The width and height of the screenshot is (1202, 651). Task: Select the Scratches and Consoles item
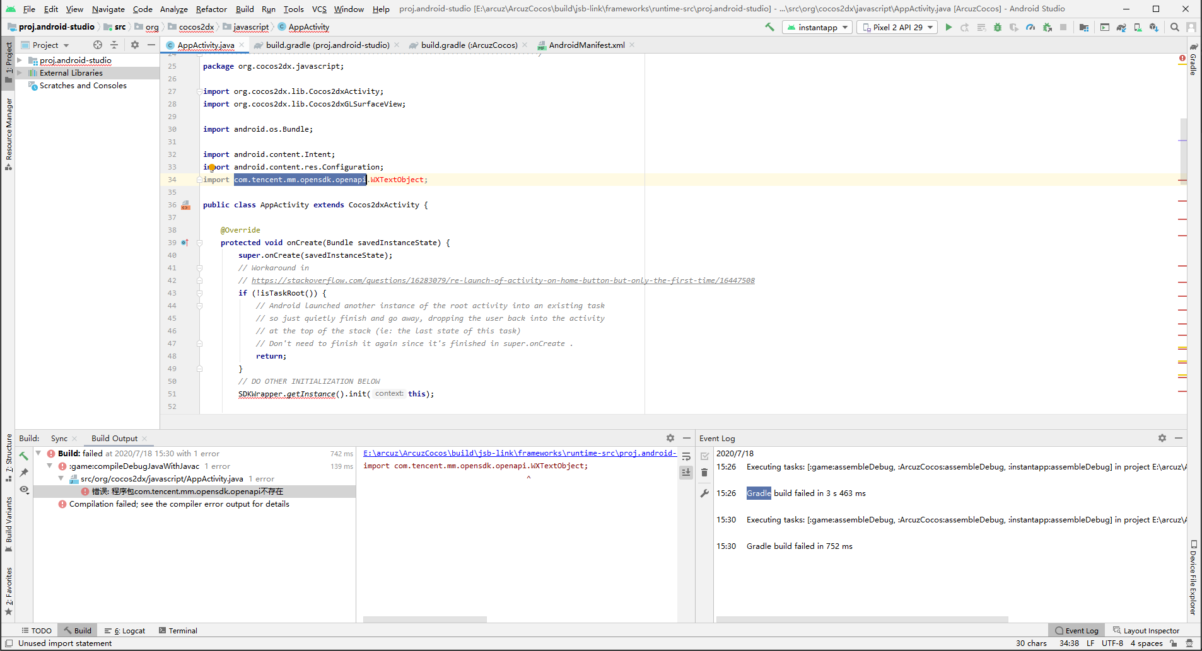[83, 86]
